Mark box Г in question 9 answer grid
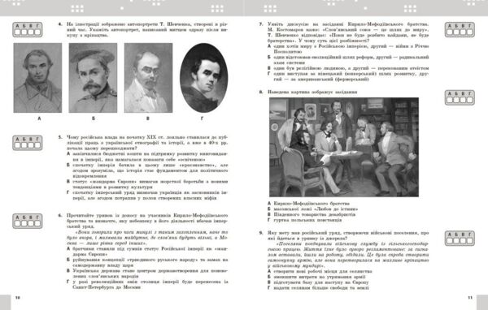The image size is (488, 310). (469, 240)
